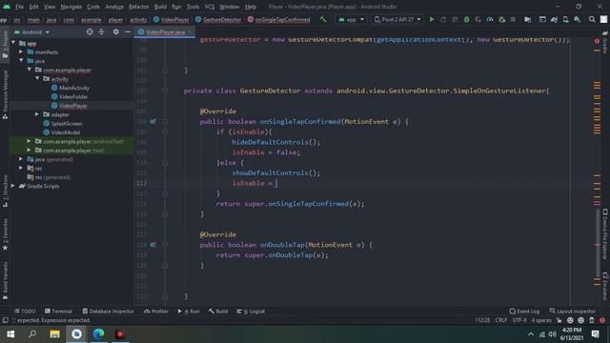Open the SDK Manager download icon
The height and width of the screenshot is (343, 610).
pos(577,19)
